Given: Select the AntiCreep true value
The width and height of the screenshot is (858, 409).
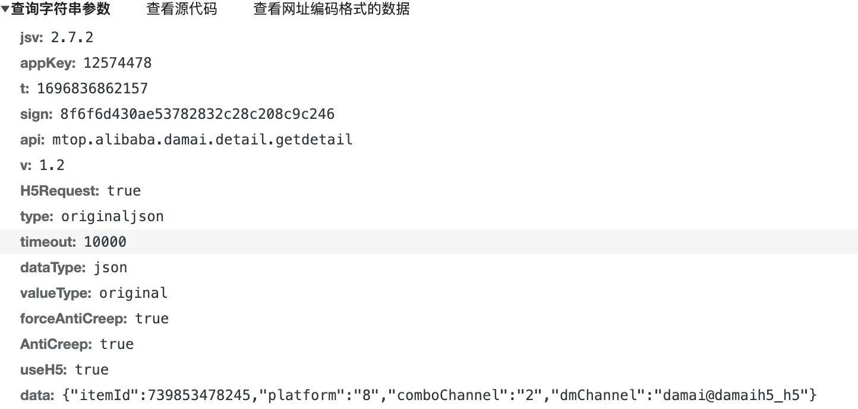Looking at the screenshot, I should (x=116, y=344).
